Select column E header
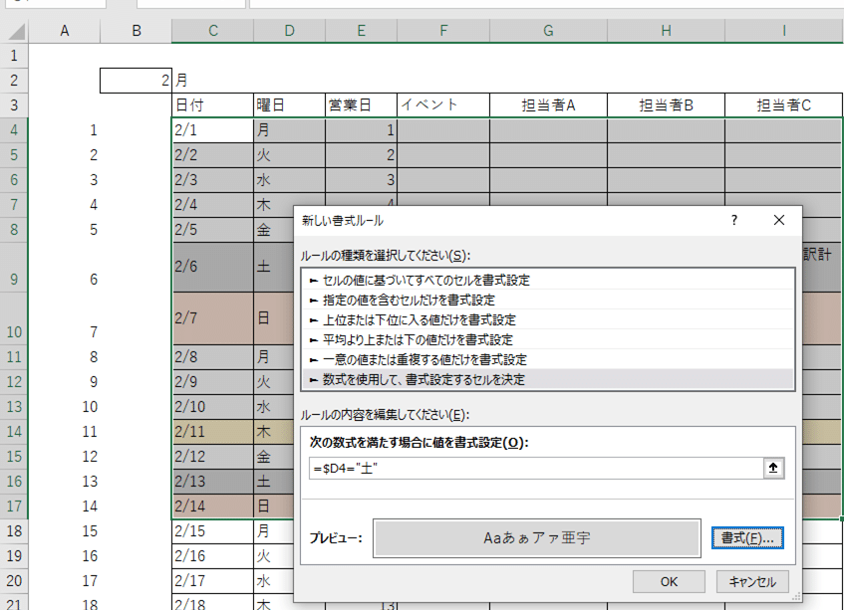 (361, 31)
